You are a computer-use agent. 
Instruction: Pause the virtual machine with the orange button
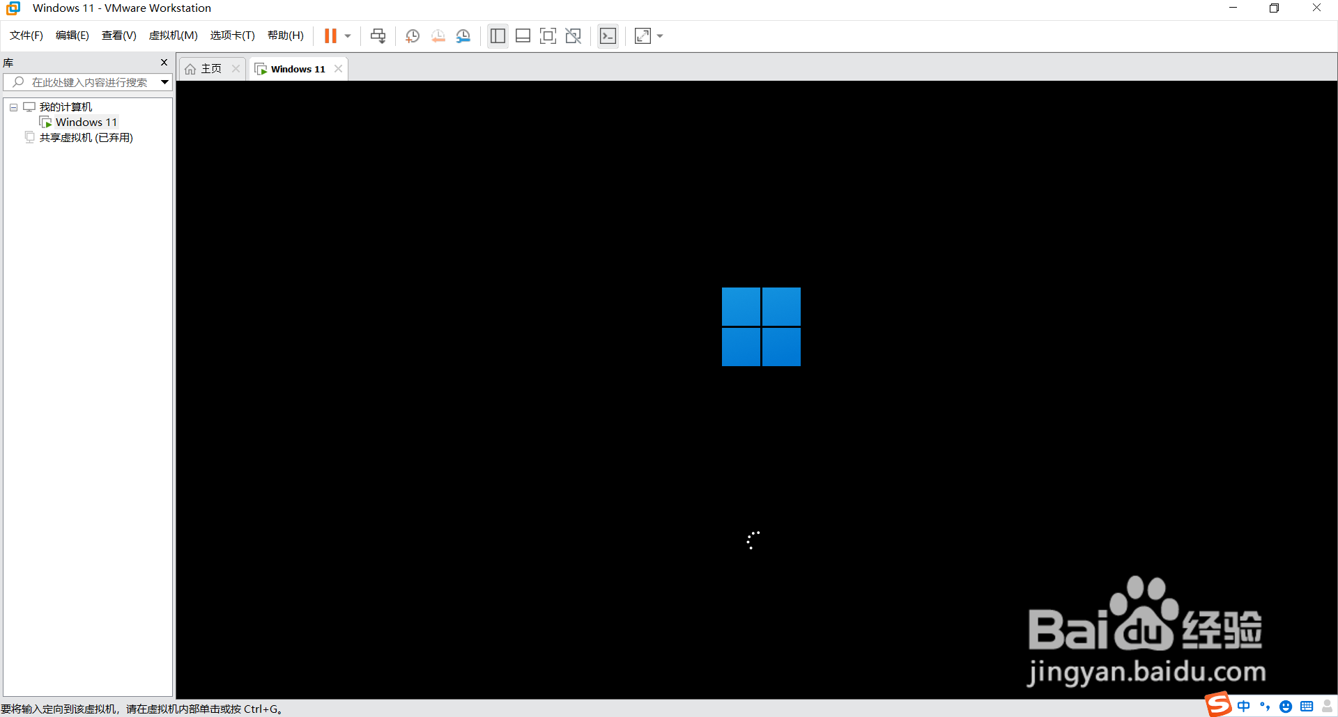coord(330,36)
